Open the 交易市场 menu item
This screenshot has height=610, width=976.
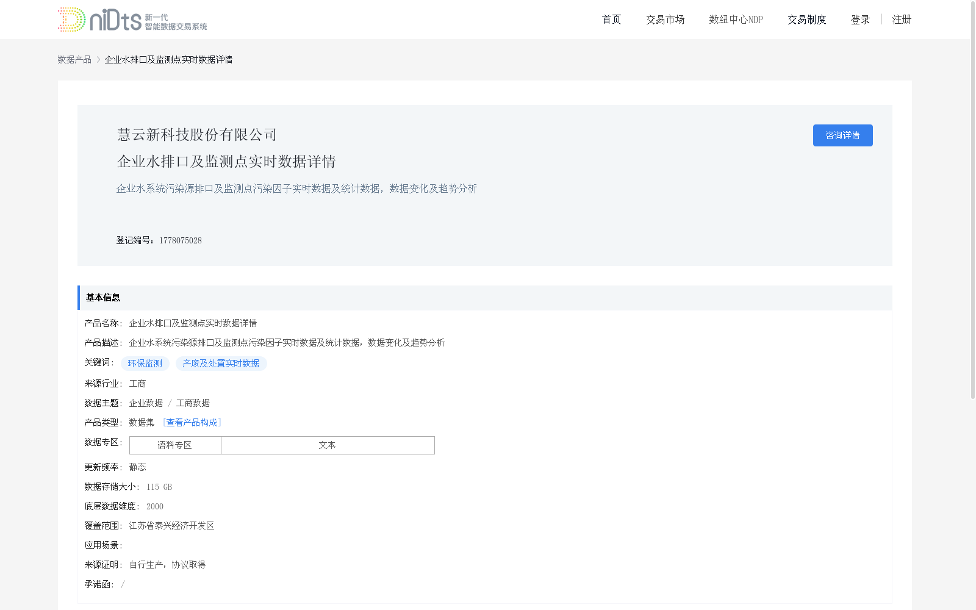[x=665, y=20]
